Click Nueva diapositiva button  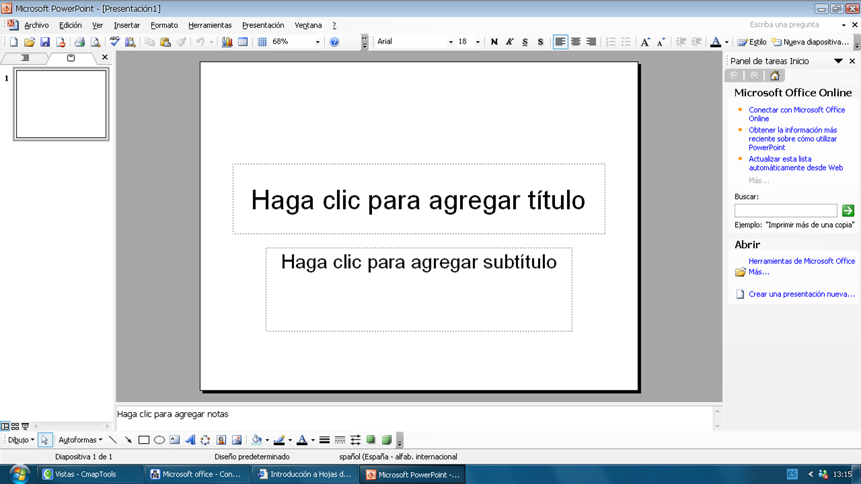coord(811,42)
